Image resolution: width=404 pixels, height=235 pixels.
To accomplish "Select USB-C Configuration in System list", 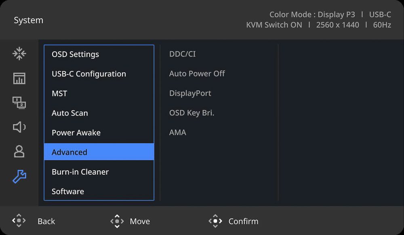I will click(99, 74).
